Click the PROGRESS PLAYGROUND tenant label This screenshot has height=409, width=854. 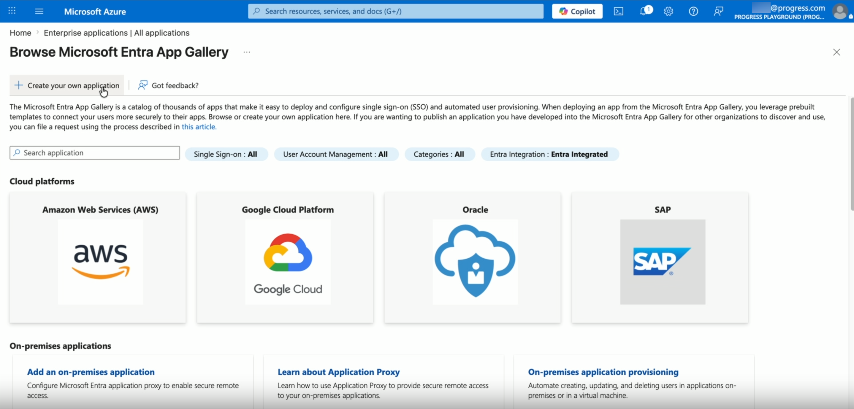click(779, 17)
